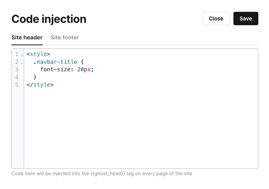Click the Code injection heading
Viewport: 269px width, 189px height.
(49, 19)
